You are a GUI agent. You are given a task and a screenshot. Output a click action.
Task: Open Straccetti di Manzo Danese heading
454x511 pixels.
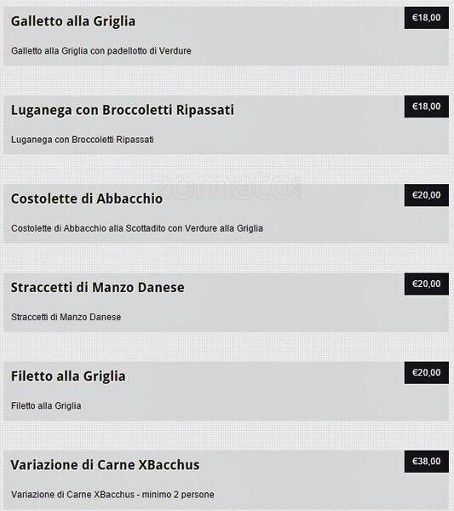[98, 288]
